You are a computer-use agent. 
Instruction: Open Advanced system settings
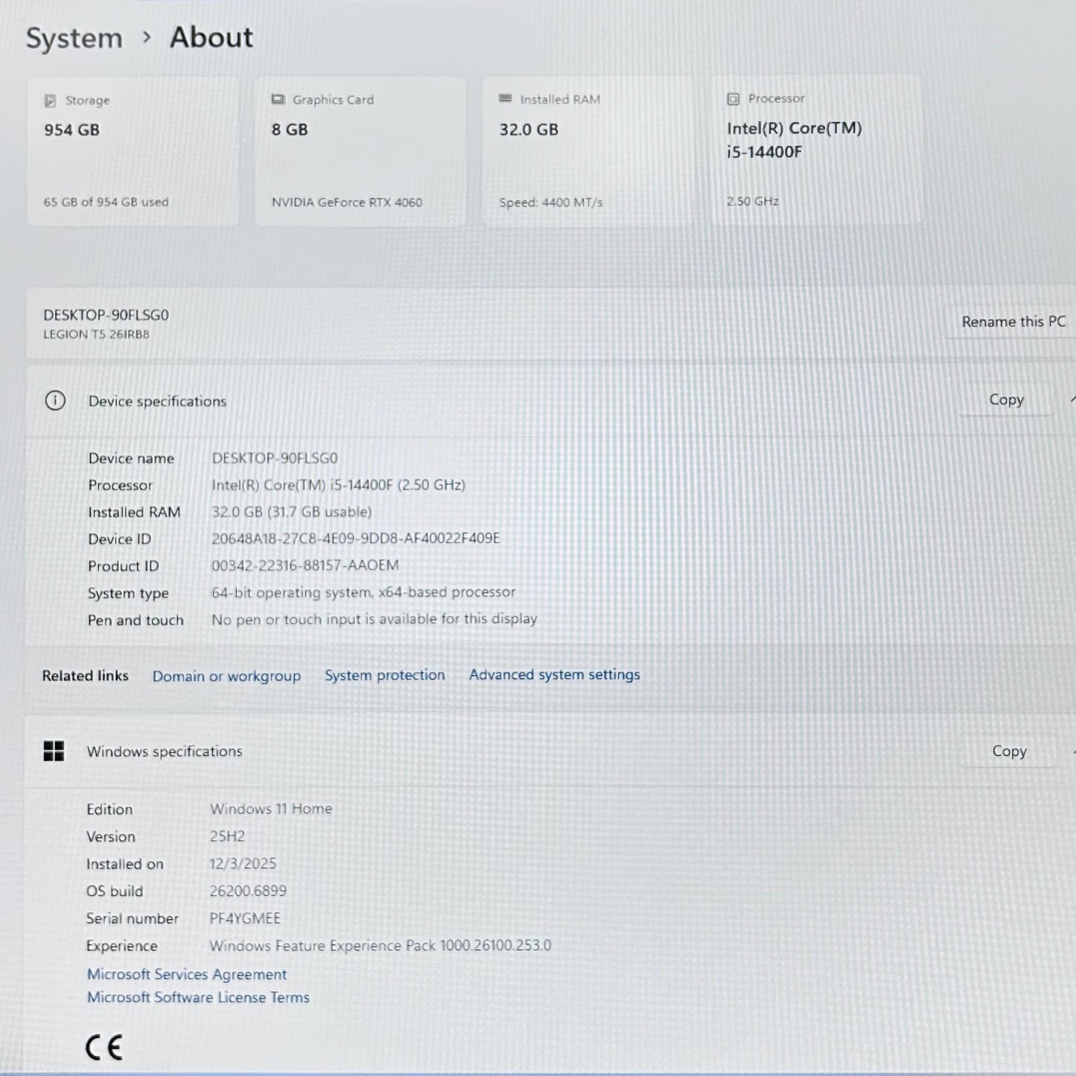point(554,675)
